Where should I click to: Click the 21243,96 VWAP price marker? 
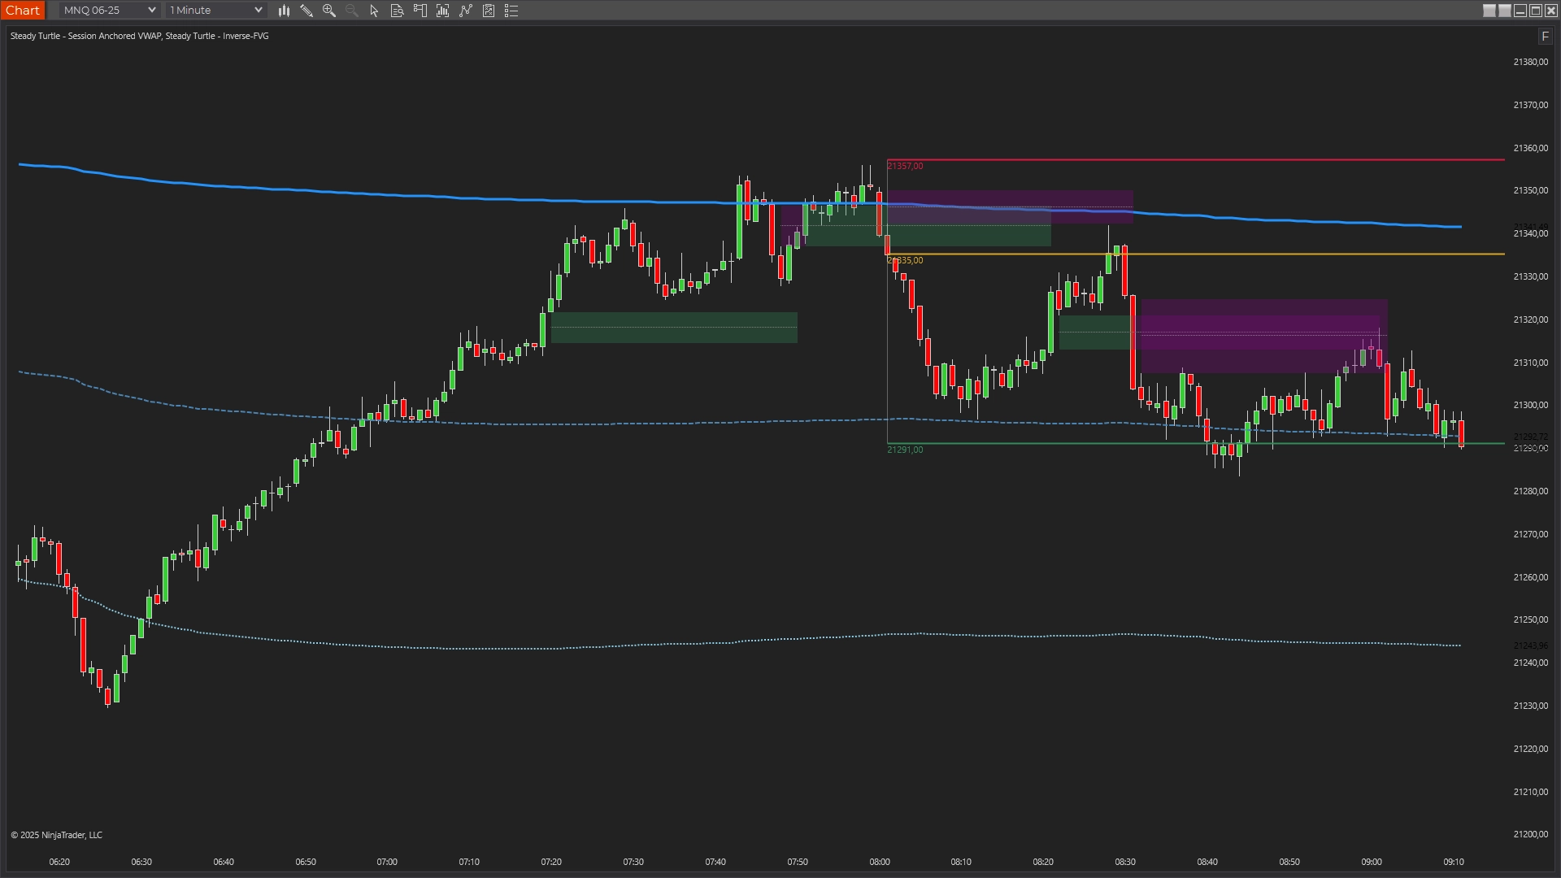point(1530,646)
